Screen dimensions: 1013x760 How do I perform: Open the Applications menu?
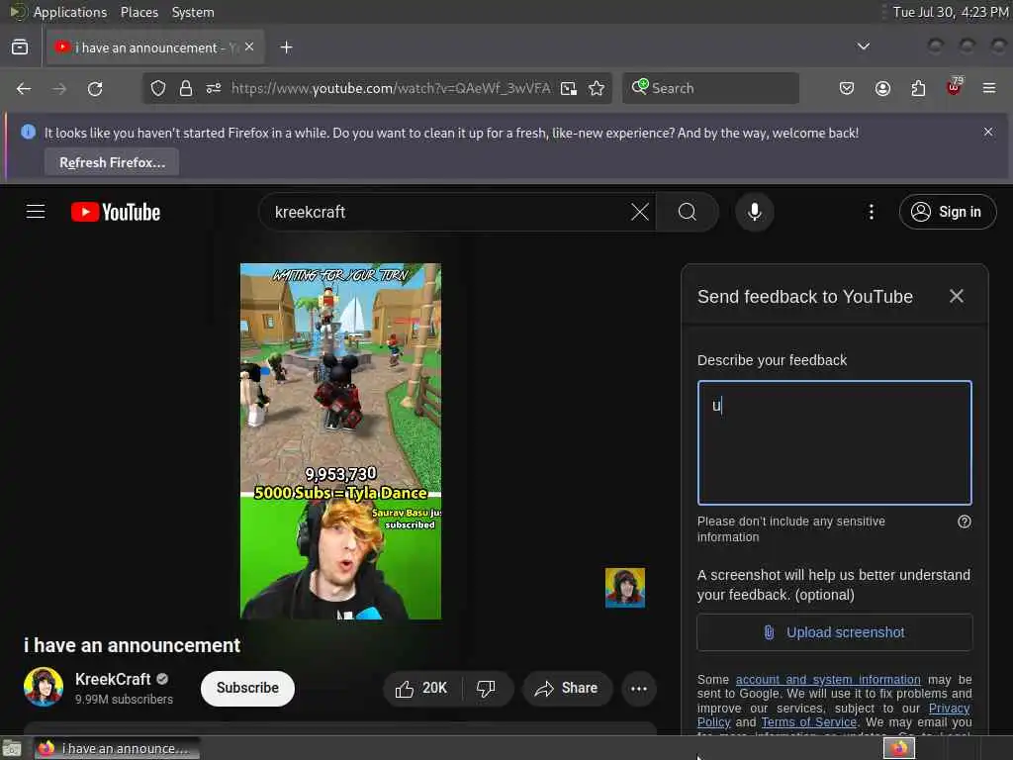pos(70,12)
